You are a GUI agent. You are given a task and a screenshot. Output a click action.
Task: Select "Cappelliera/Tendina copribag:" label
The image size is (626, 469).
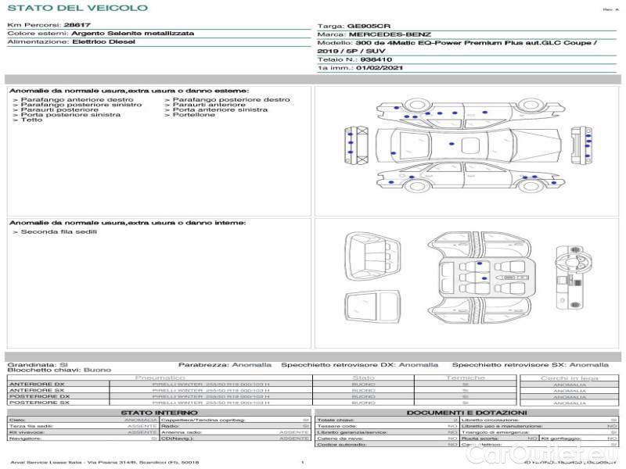[203, 420]
